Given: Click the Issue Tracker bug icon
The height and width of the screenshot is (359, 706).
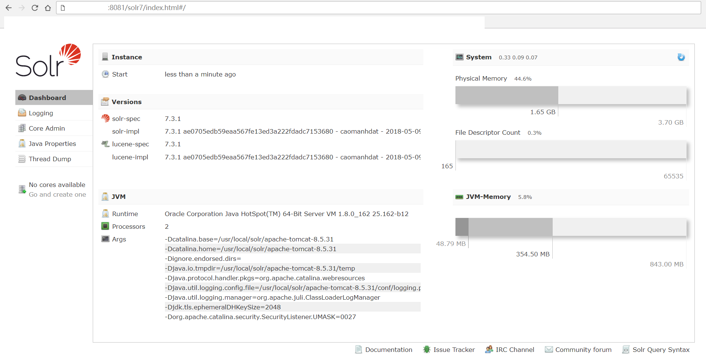Looking at the screenshot, I should [427, 349].
